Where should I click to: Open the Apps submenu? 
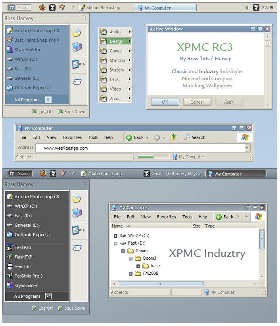(115, 98)
